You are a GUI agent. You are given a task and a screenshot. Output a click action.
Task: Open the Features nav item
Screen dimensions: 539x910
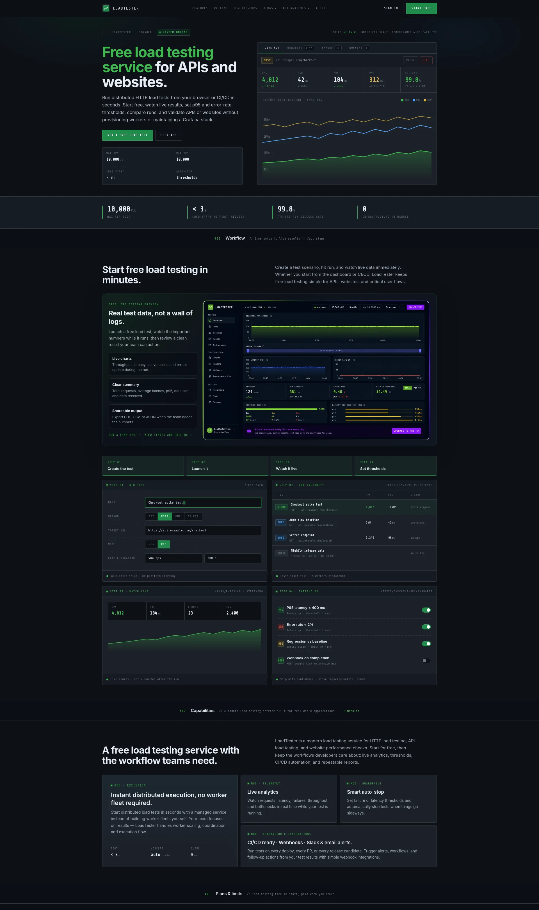coord(200,8)
